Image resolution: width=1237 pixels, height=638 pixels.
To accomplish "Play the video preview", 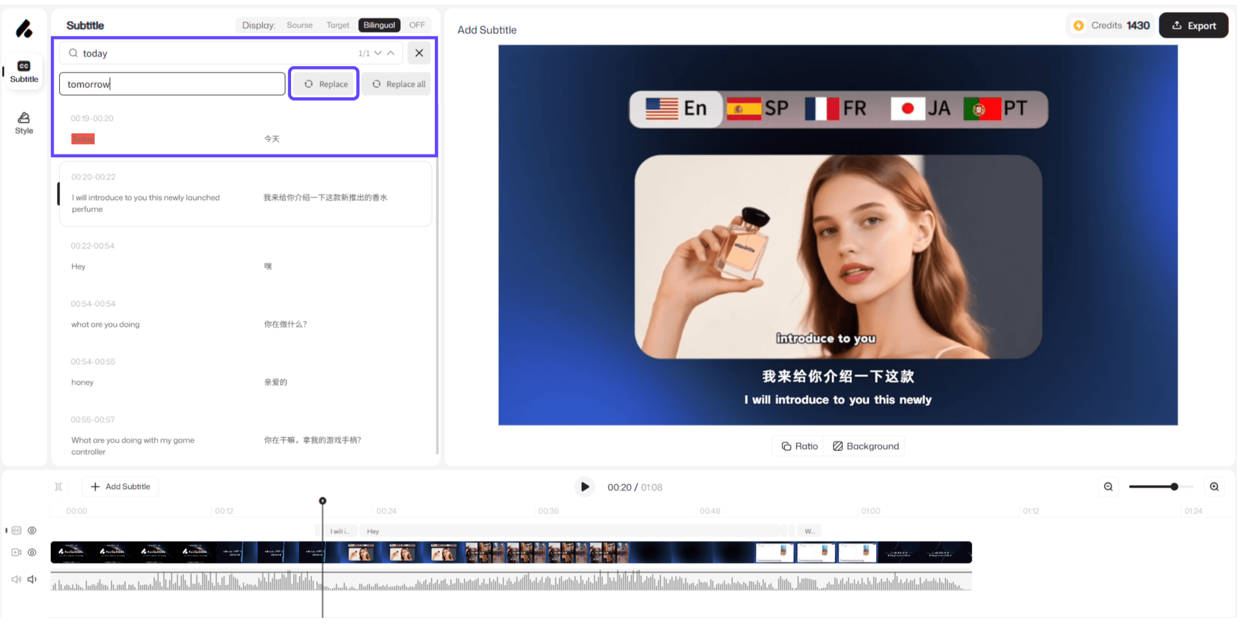I will click(x=585, y=487).
